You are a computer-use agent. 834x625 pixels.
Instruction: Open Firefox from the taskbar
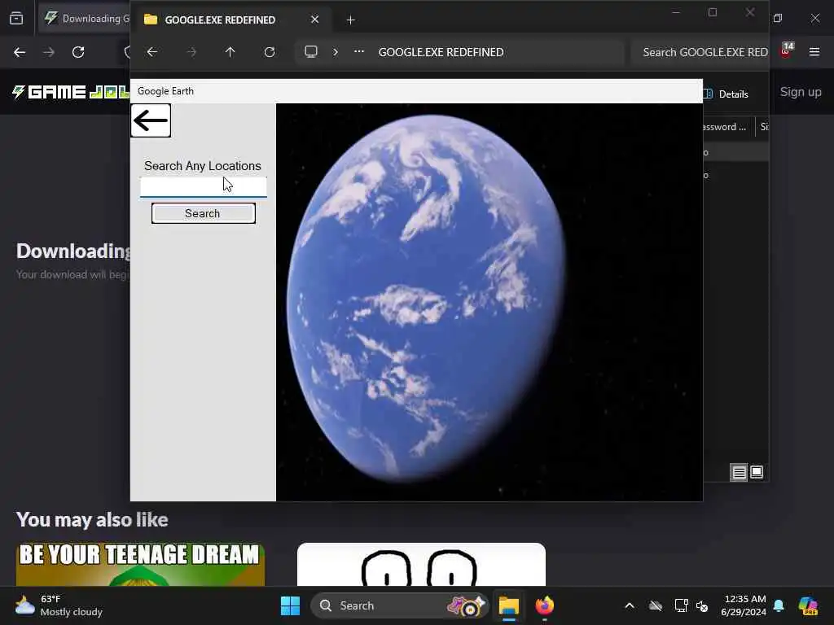tap(545, 605)
